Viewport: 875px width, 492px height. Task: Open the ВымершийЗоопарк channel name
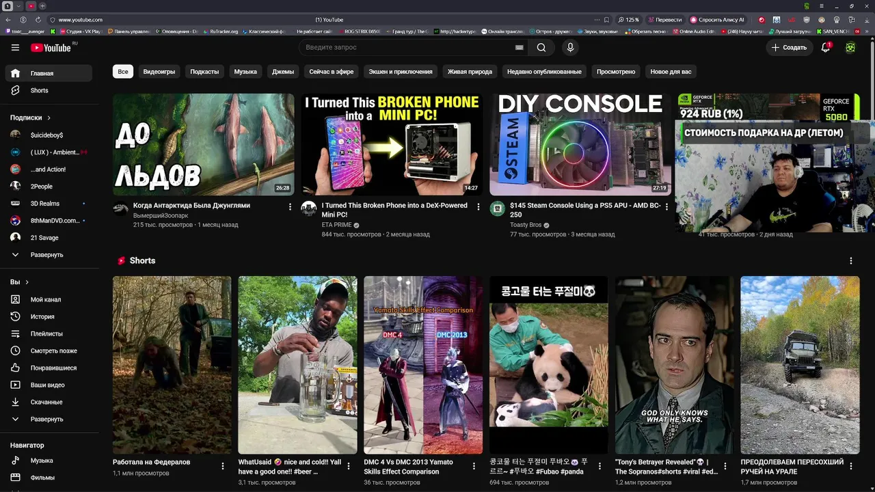click(161, 215)
